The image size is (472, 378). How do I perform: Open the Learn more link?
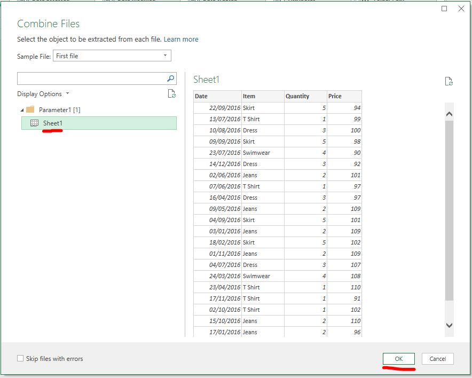[x=181, y=40]
